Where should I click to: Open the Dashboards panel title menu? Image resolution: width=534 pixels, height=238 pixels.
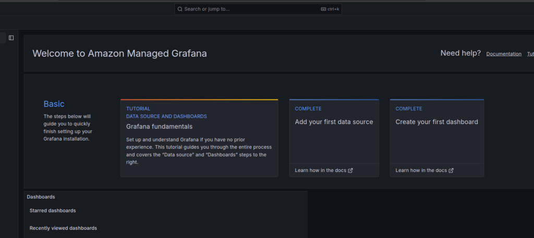pyautogui.click(x=41, y=197)
